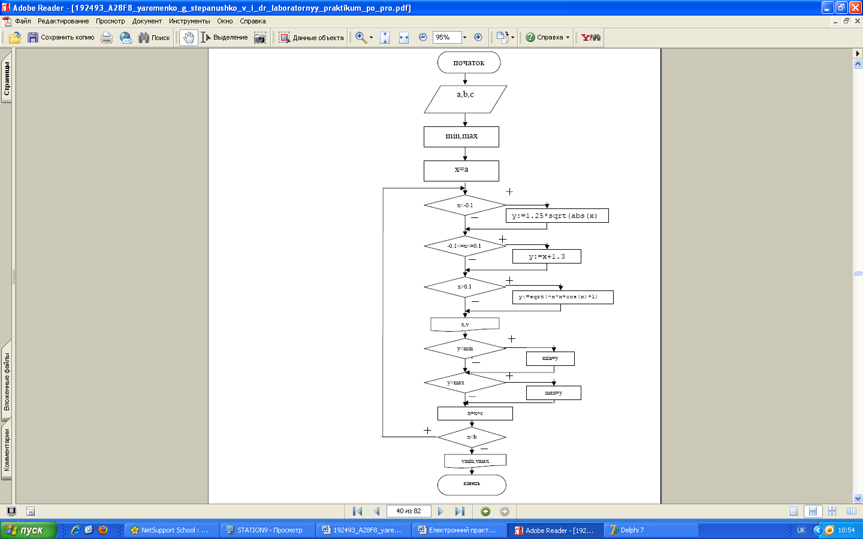Click the Yahoo search toolbar icon
The height and width of the screenshot is (539, 863).
click(591, 37)
